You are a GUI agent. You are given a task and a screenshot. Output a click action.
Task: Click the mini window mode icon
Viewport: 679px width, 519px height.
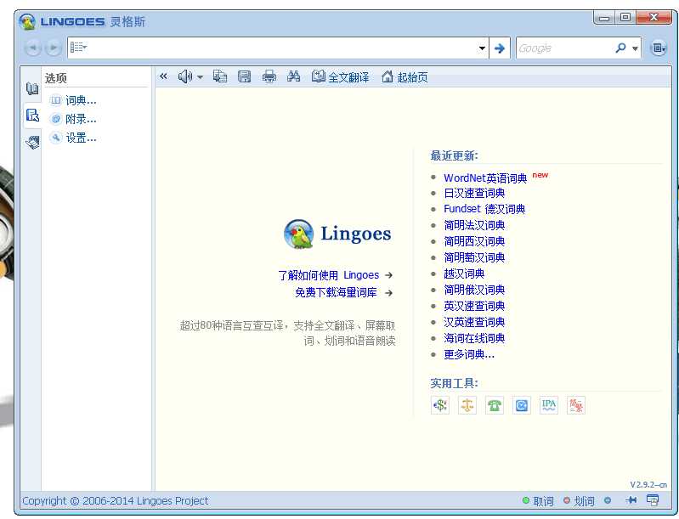(x=653, y=500)
